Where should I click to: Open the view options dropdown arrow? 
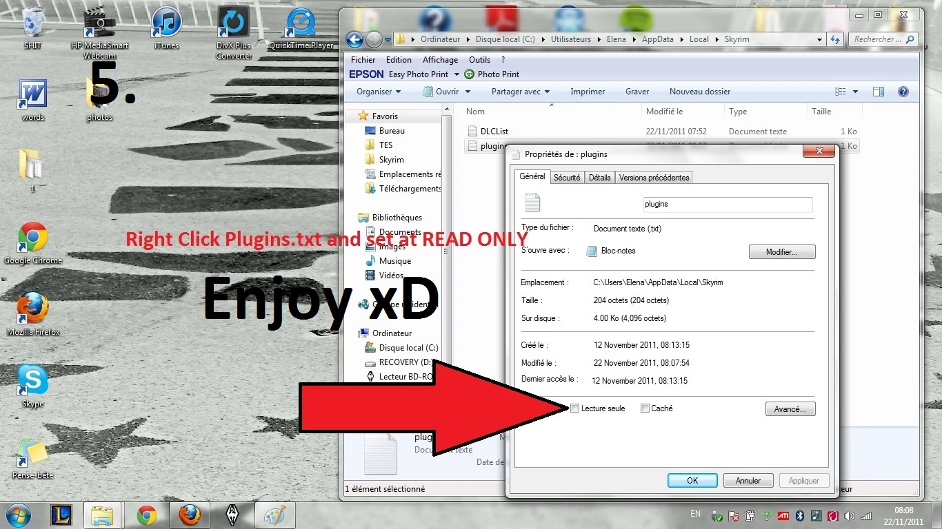(x=855, y=92)
